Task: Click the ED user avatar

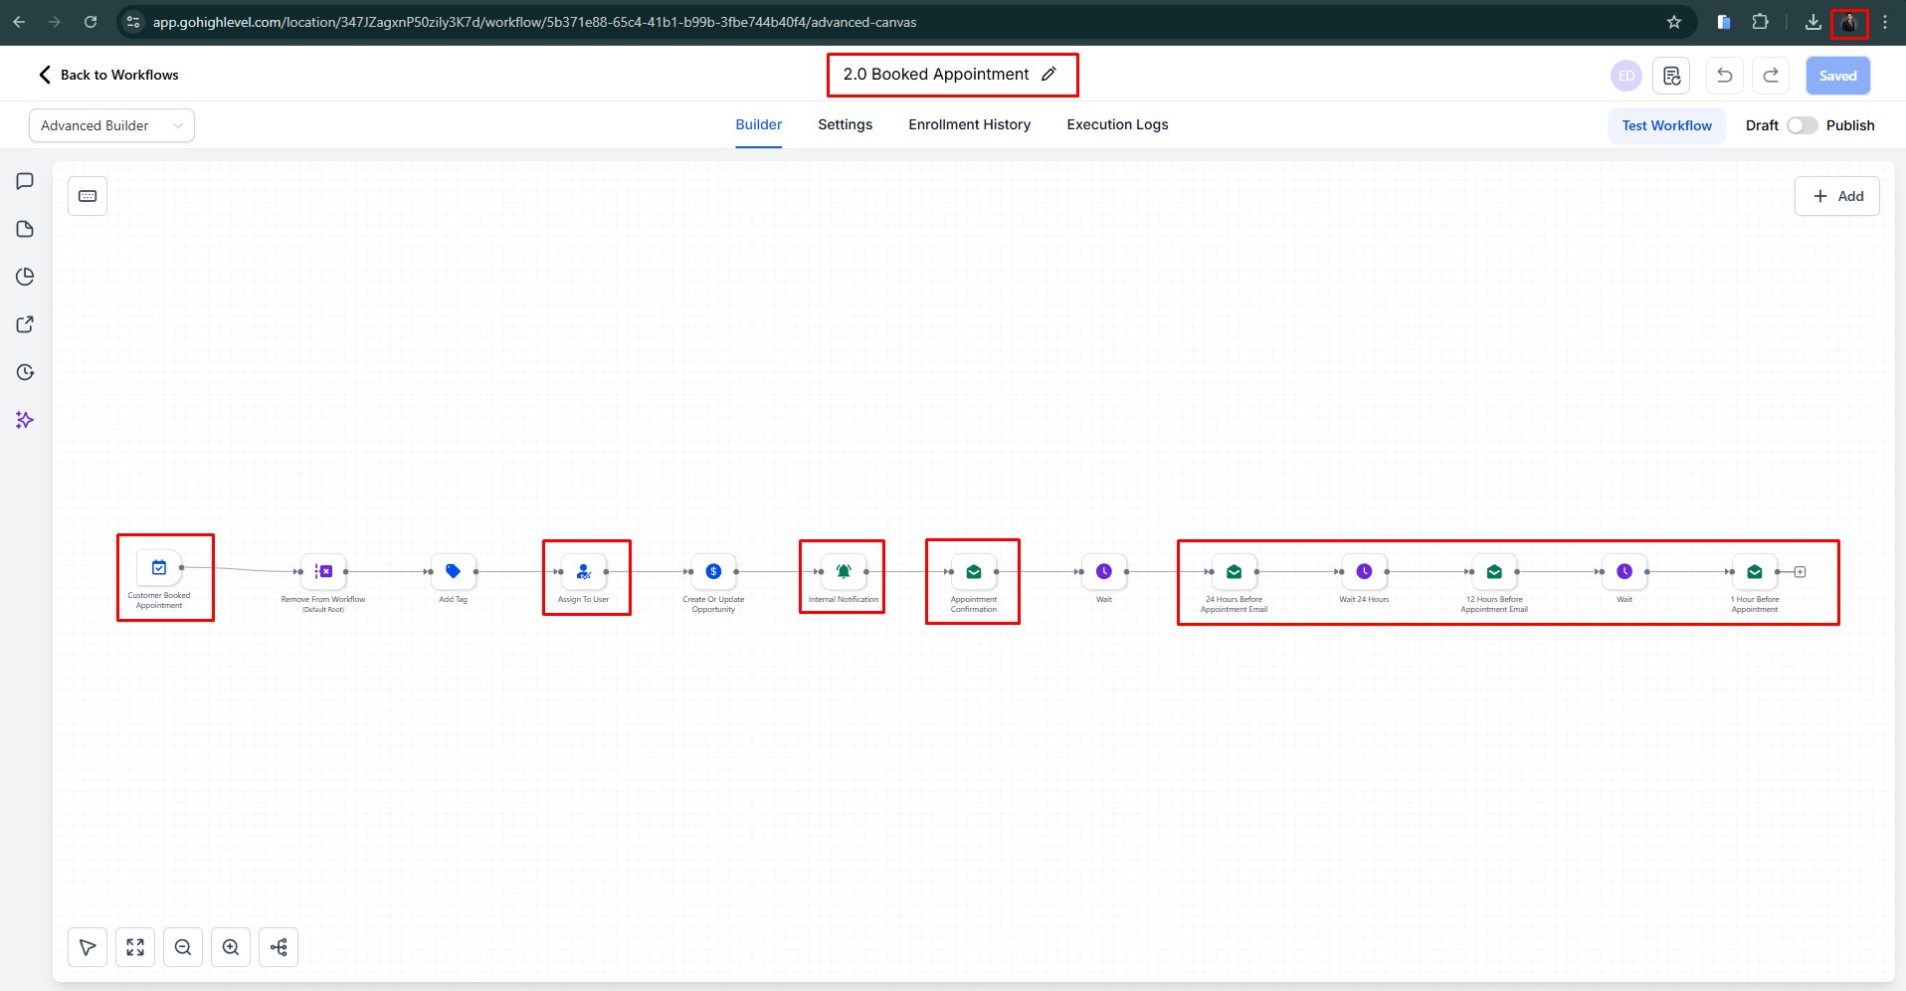Action: pyautogui.click(x=1626, y=76)
